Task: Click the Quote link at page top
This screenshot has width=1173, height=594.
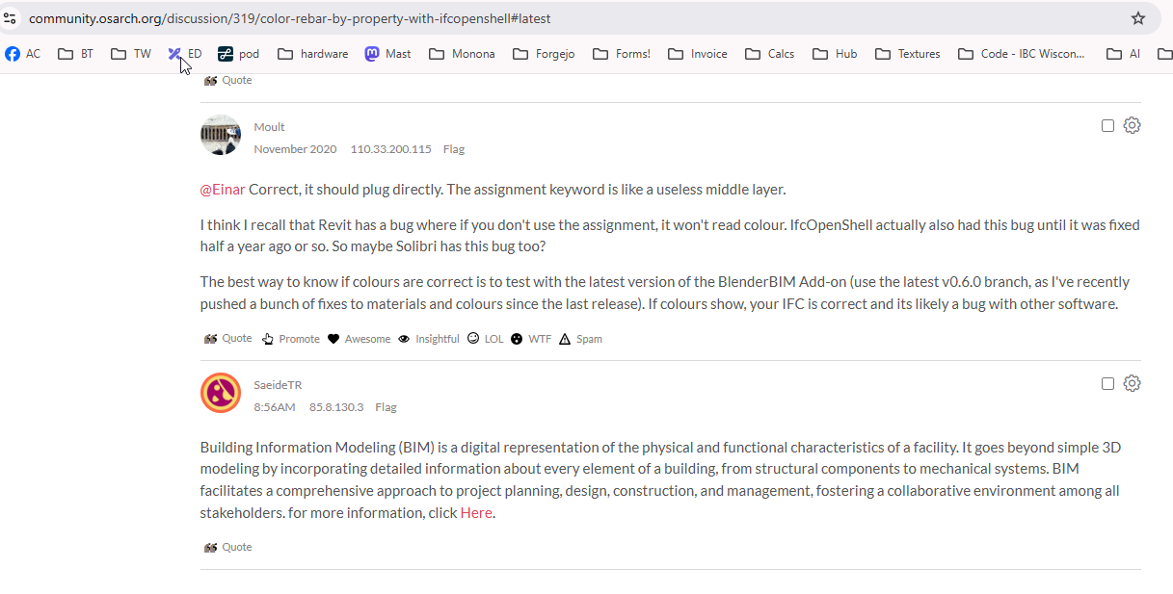Action: [x=228, y=80]
